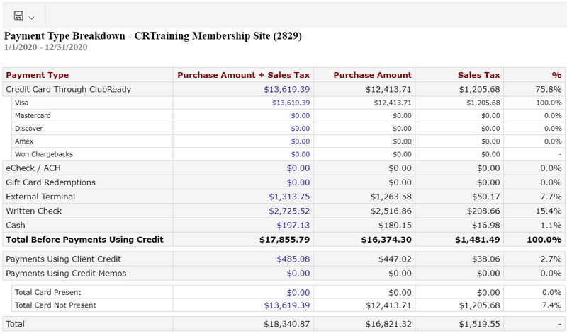The height and width of the screenshot is (333, 567).
Task: Open Payments Using Client Credit $485.08 link
Action: point(293,259)
